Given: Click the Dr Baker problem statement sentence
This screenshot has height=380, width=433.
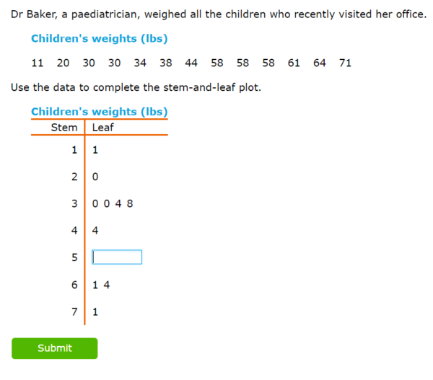Looking at the screenshot, I should [218, 14].
